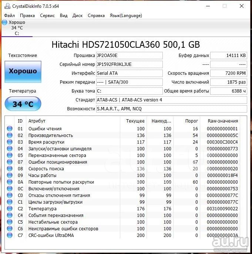Click threshold value 60 in Повторные попытки раскрутки row

point(195,182)
